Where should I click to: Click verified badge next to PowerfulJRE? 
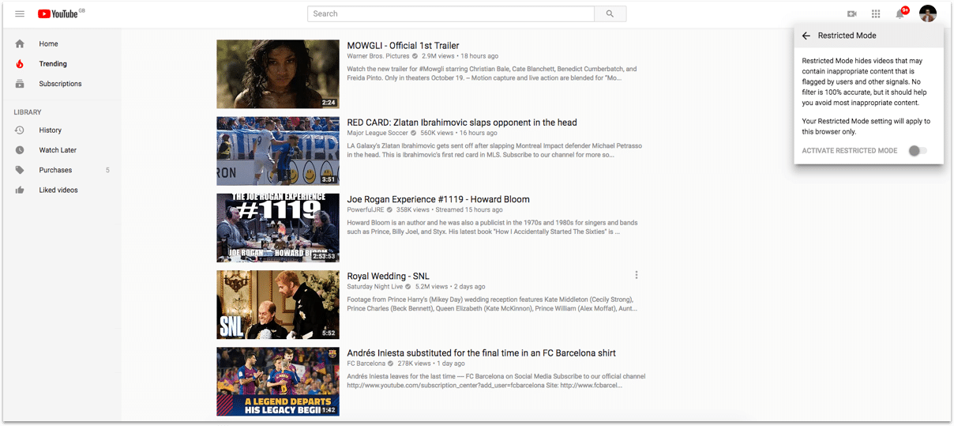pos(389,209)
